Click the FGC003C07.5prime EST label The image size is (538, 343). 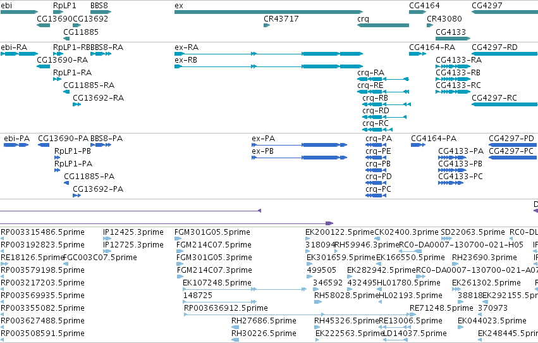click(x=100, y=257)
